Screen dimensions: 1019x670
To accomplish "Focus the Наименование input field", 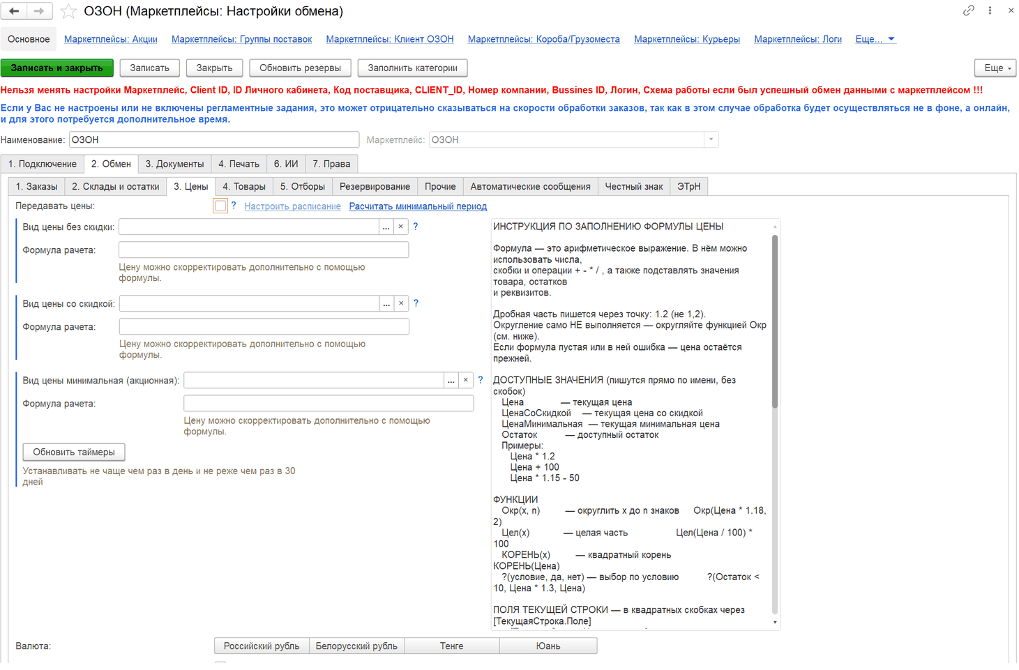I will point(214,139).
